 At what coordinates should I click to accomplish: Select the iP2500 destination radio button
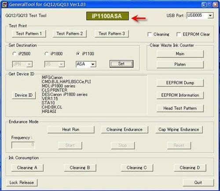pos(14,54)
